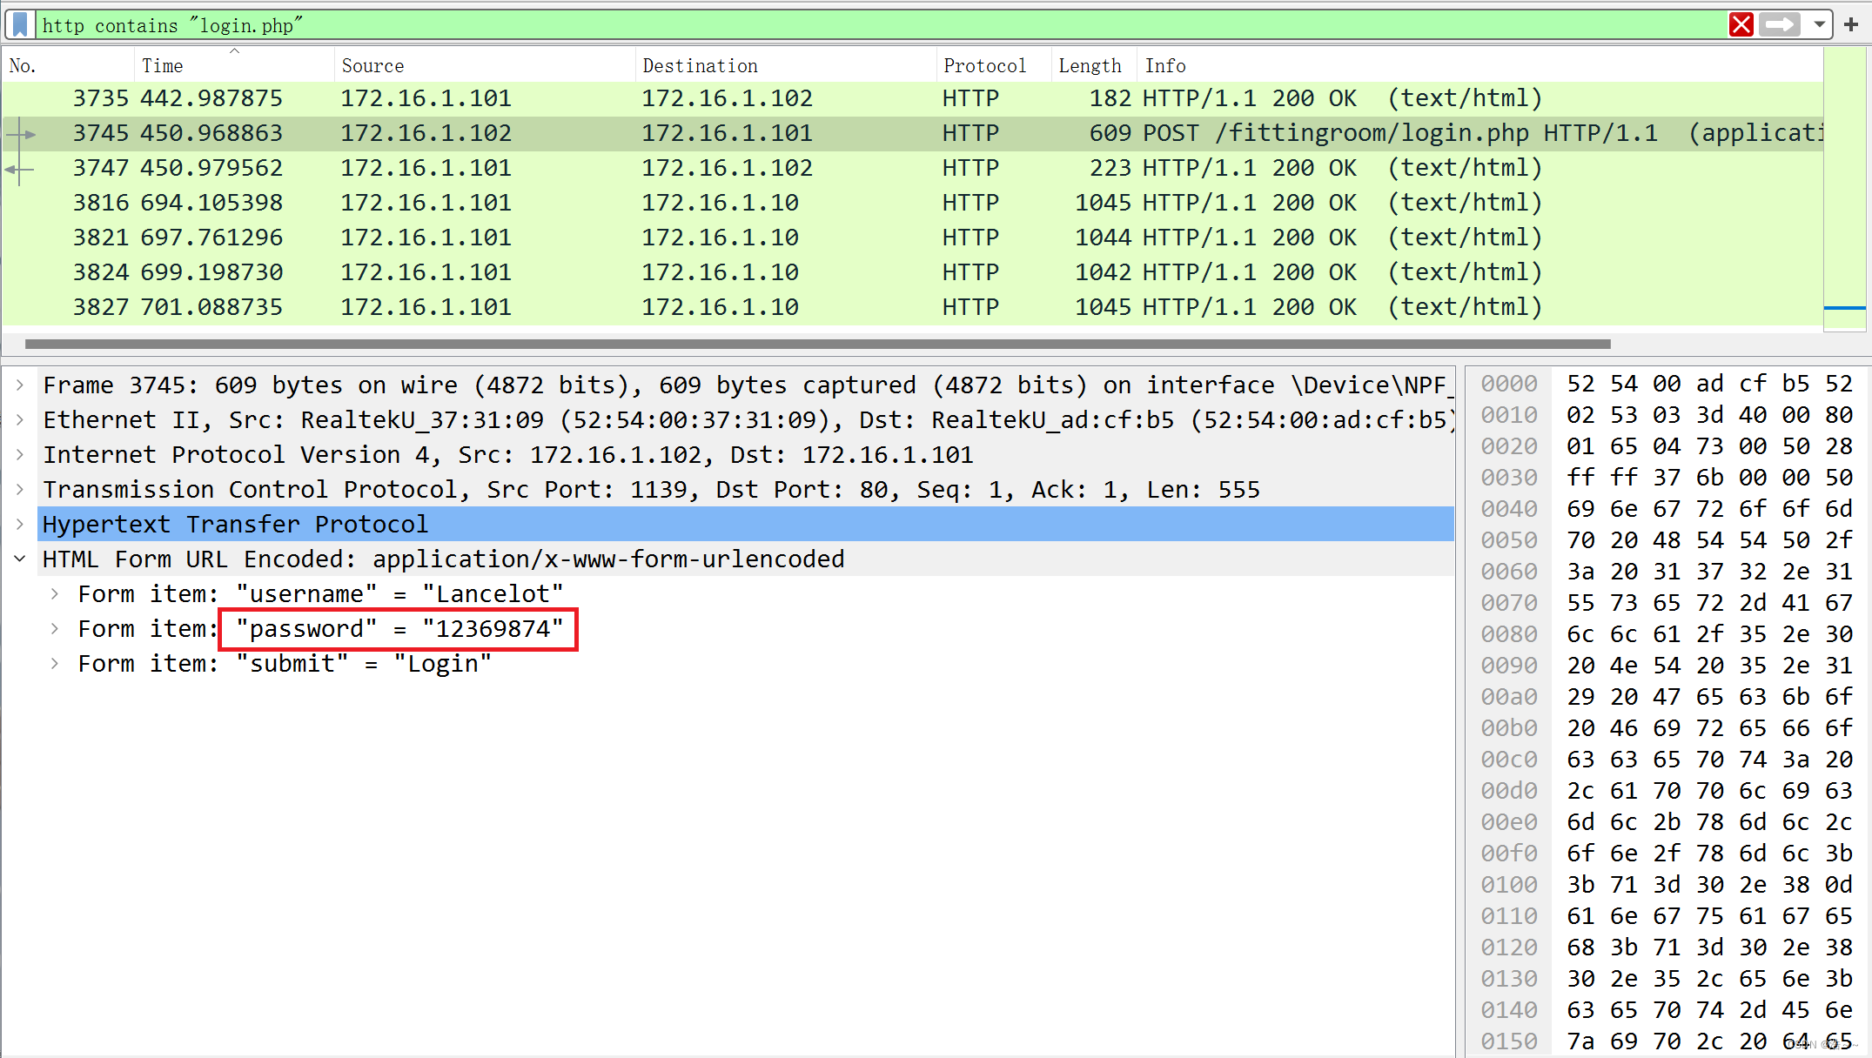
Task: Apply the display filter arrow button
Action: (x=1780, y=24)
